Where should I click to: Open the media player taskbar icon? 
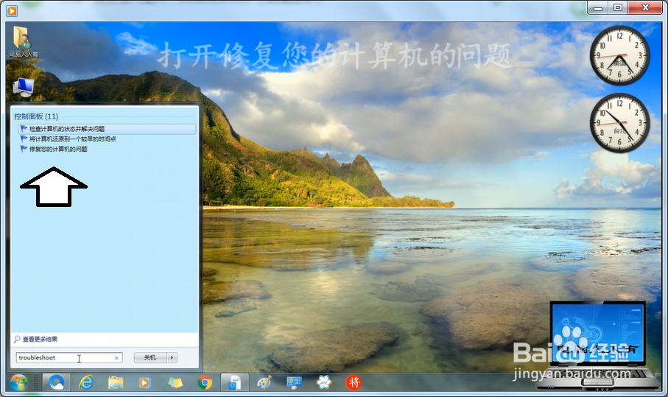pyautogui.click(x=145, y=382)
